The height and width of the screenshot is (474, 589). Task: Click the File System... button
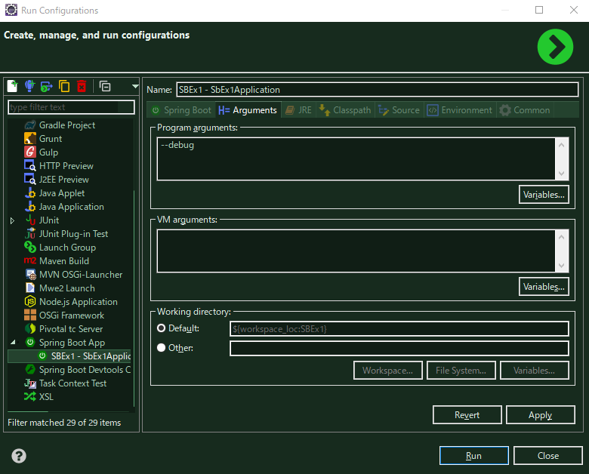[x=461, y=371]
